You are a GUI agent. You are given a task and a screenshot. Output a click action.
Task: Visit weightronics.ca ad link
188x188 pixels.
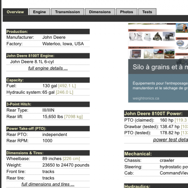click(x=146, y=98)
